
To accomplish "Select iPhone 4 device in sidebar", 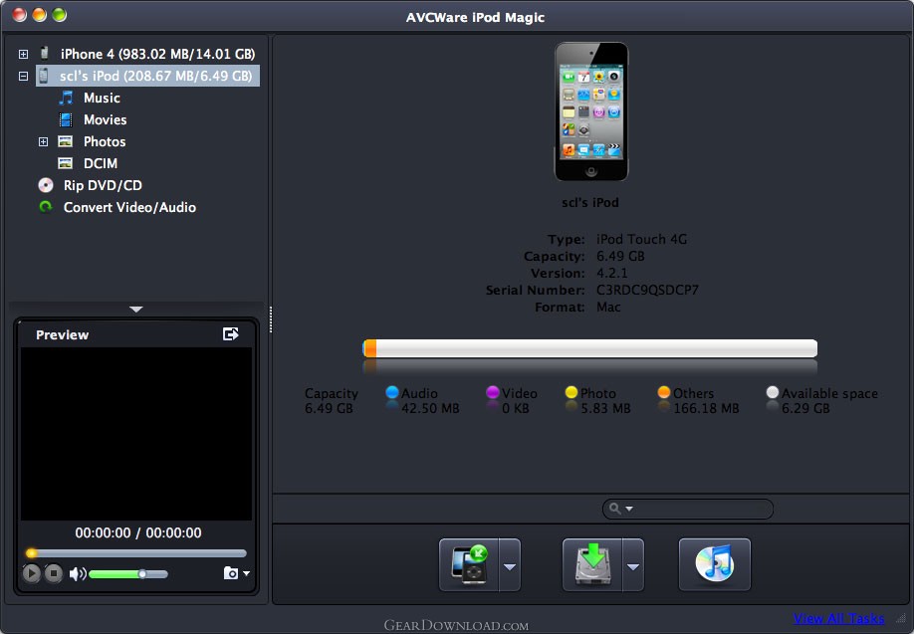I will point(157,54).
